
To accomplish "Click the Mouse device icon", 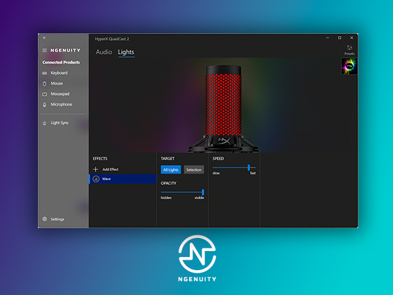I will click(x=45, y=84).
